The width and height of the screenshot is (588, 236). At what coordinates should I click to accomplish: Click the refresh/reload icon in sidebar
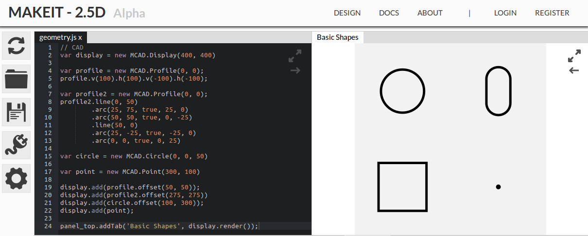17,46
